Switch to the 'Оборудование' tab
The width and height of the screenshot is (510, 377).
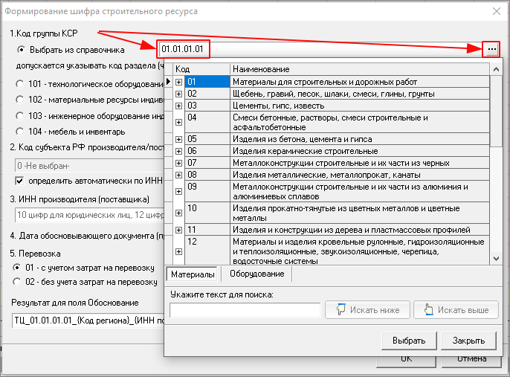(x=256, y=274)
